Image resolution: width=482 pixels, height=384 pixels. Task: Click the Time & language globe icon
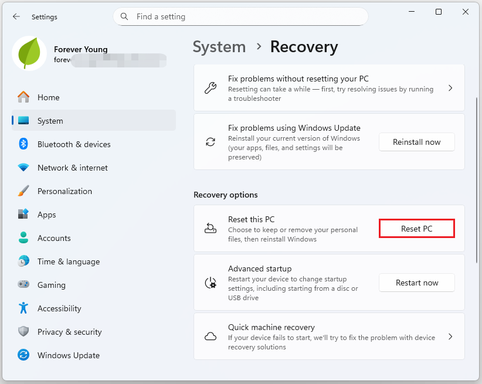23,261
